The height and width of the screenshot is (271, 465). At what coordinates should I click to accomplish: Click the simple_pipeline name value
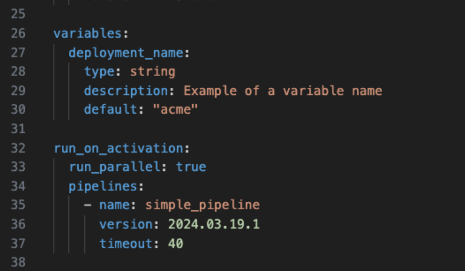202,205
